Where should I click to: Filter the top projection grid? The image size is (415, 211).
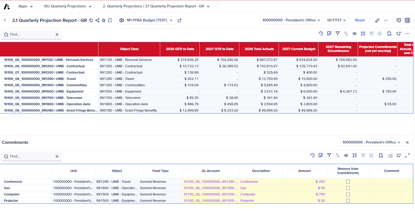tap(338, 33)
